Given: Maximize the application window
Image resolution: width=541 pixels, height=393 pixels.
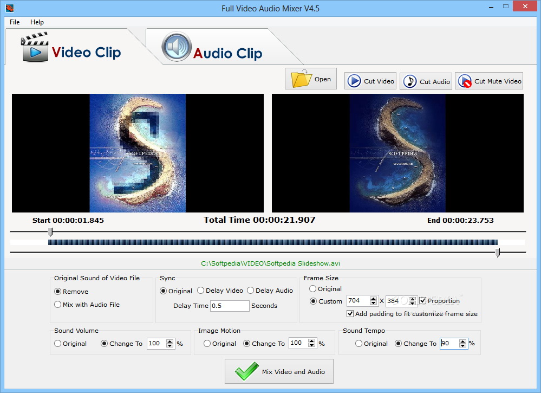Looking at the screenshot, I should (506, 6).
